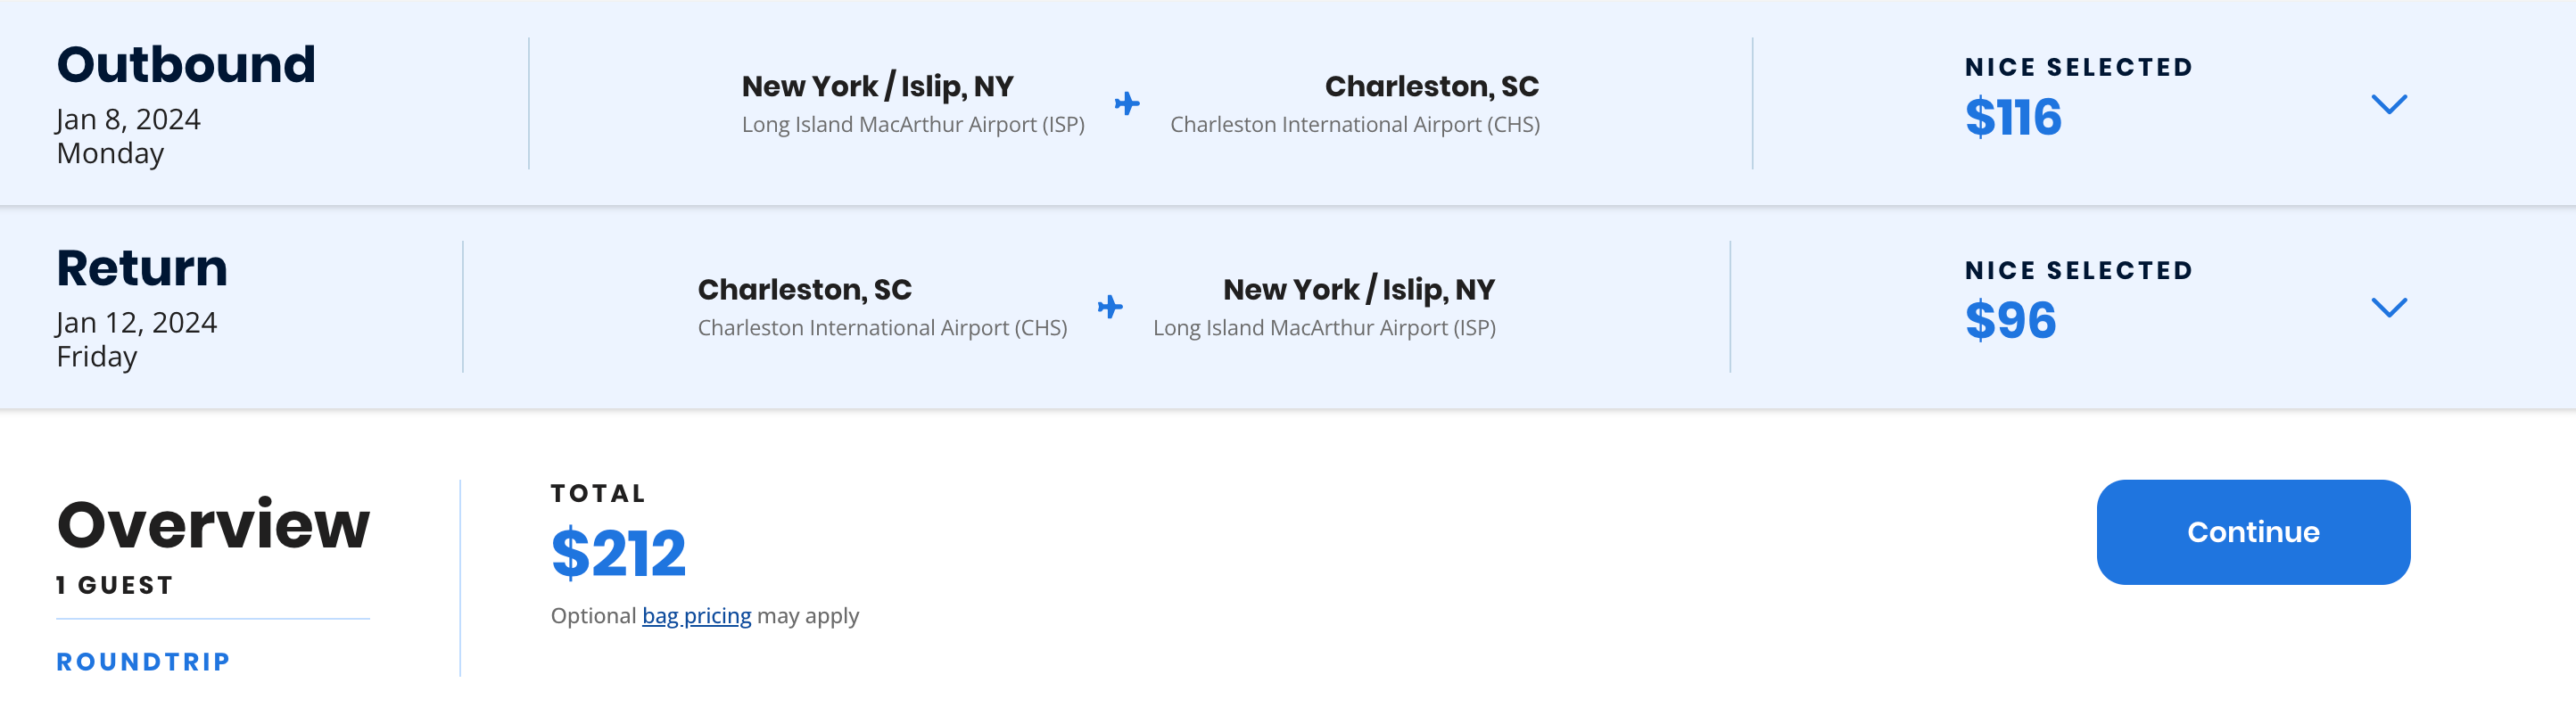Image resolution: width=2576 pixels, height=724 pixels.
Task: Click the Outbound heading
Action: (186, 65)
